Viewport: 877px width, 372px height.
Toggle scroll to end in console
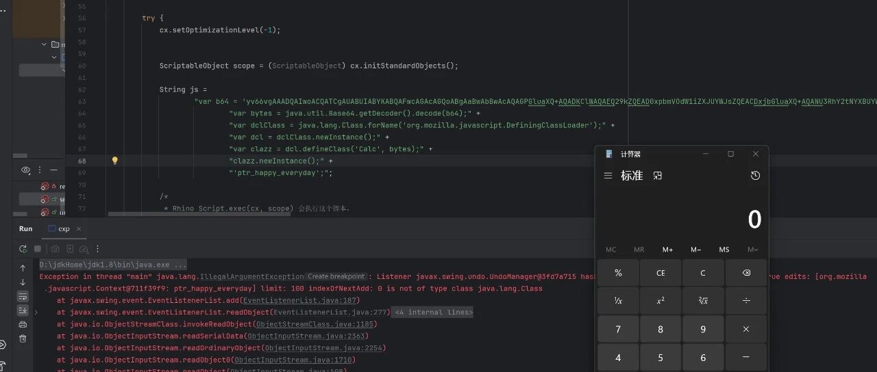(x=23, y=310)
